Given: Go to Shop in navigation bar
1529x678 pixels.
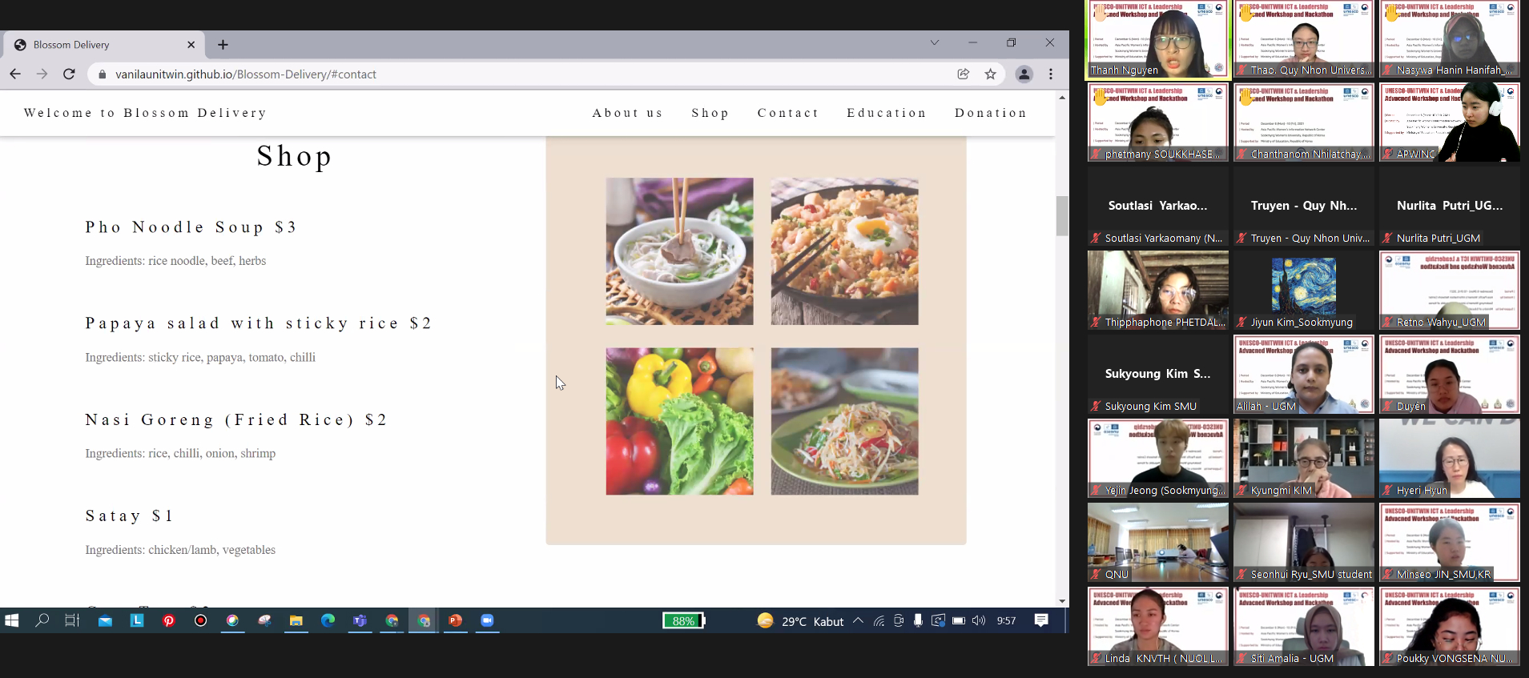Looking at the screenshot, I should point(711,113).
